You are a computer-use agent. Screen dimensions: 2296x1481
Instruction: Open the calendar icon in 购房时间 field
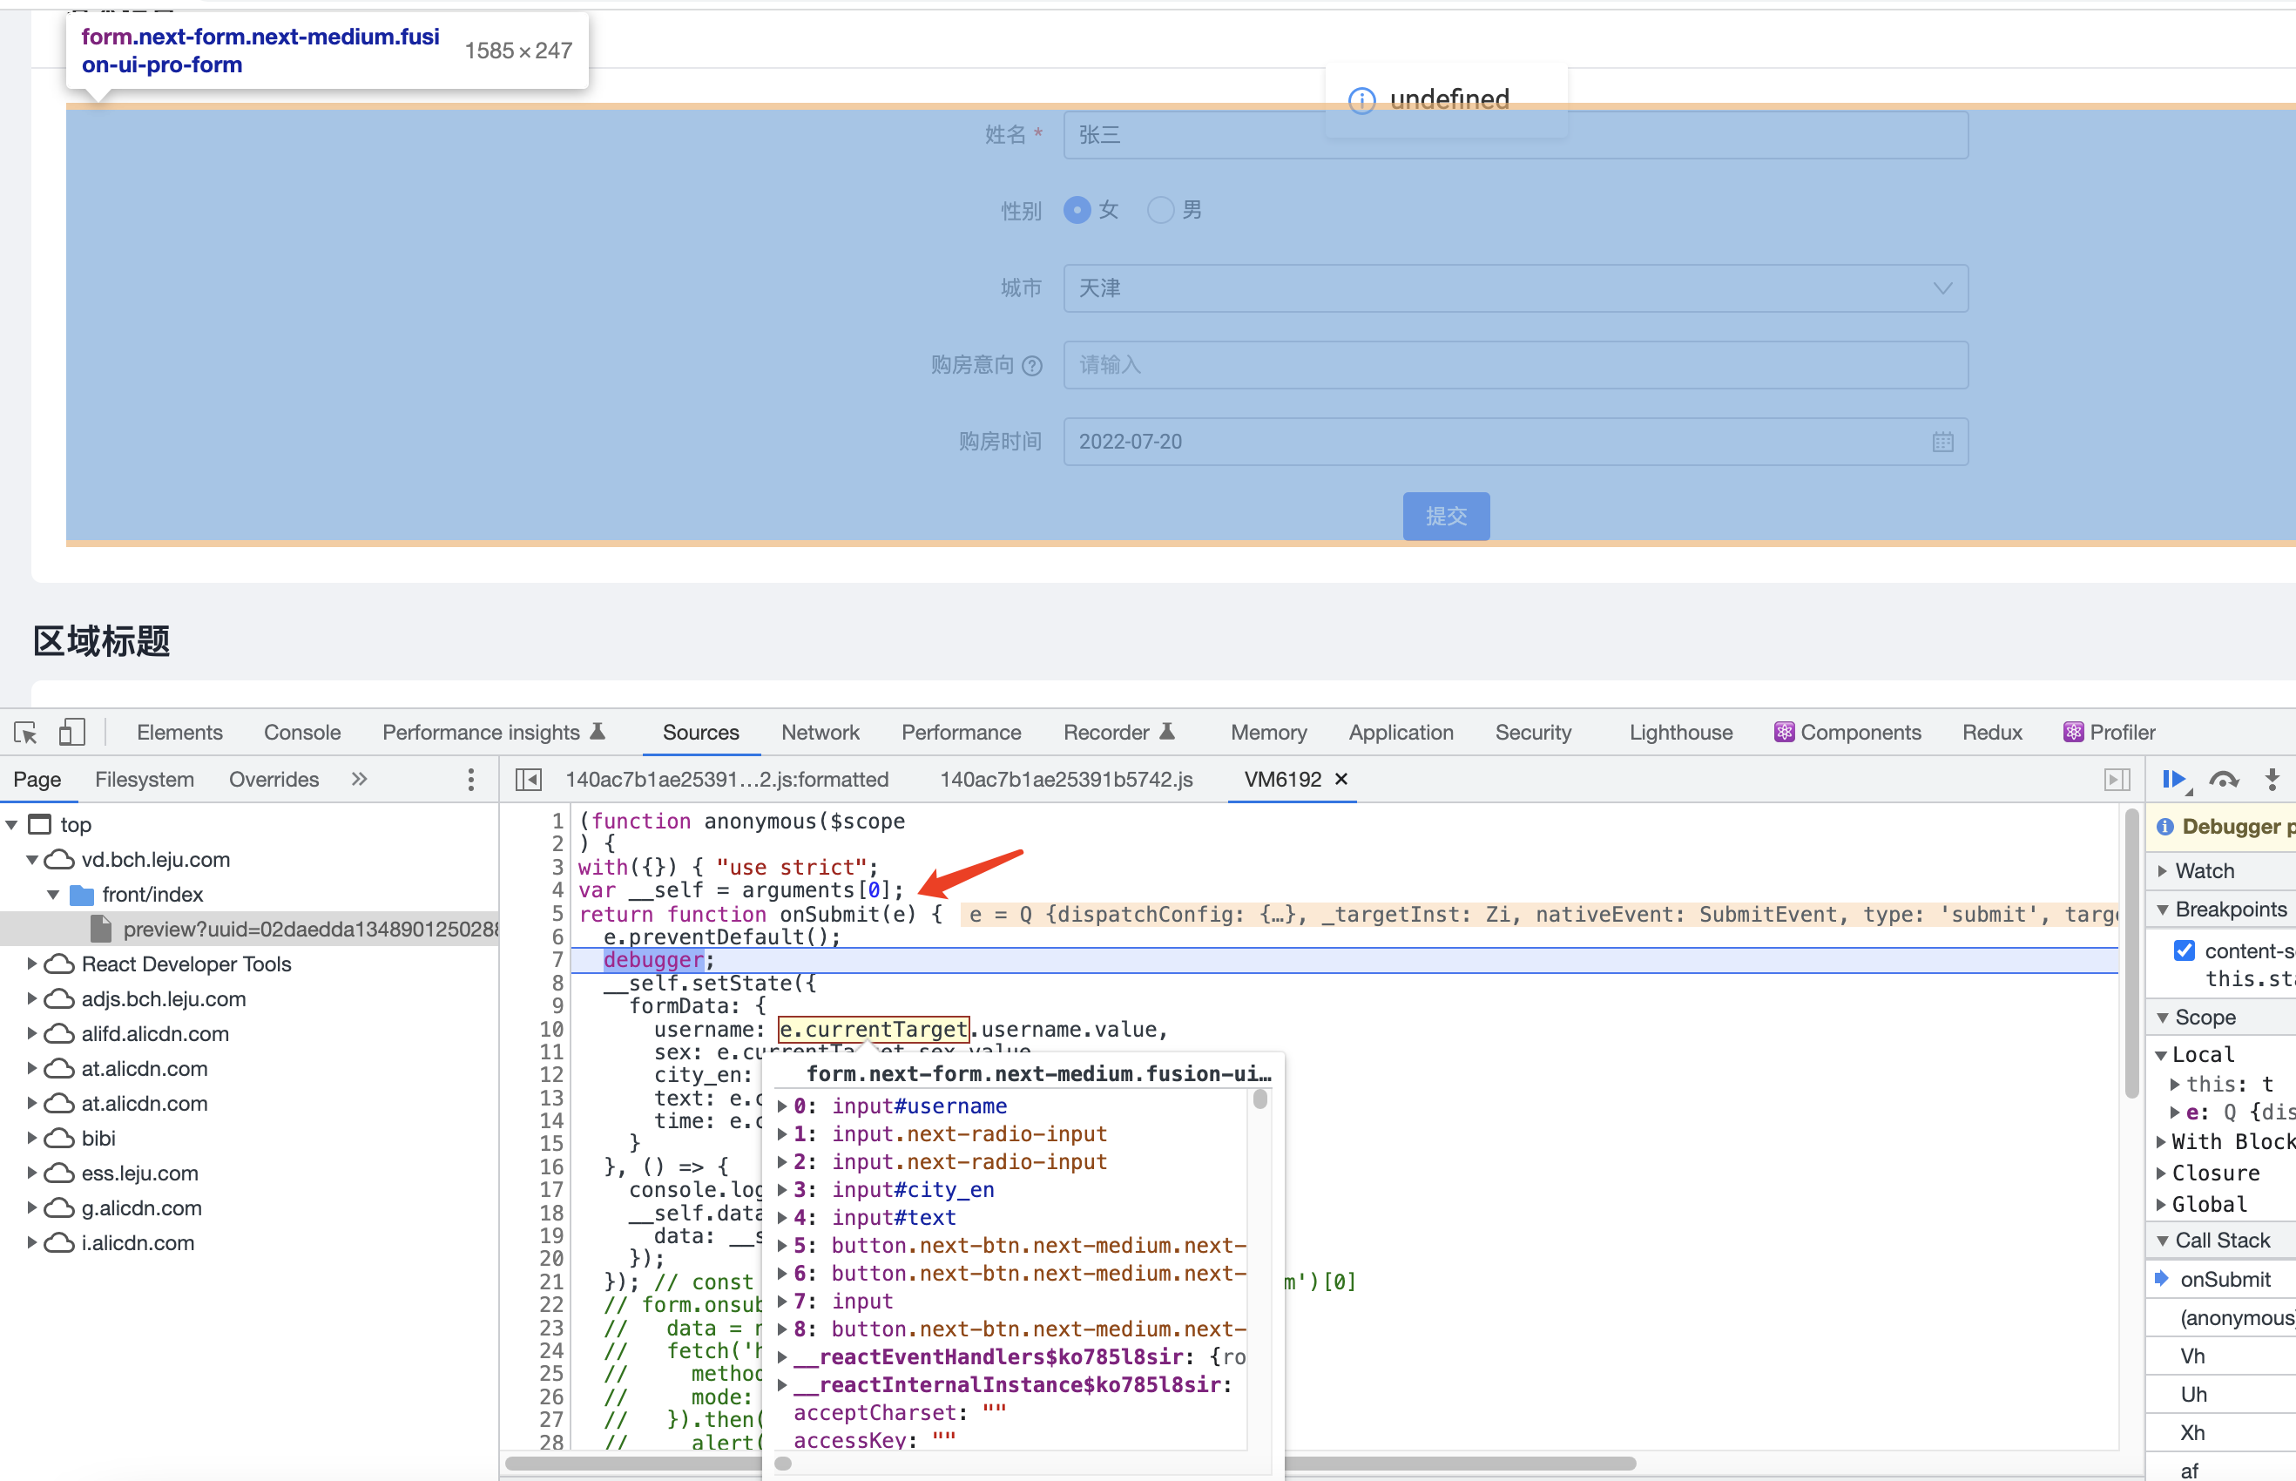pyautogui.click(x=1942, y=442)
